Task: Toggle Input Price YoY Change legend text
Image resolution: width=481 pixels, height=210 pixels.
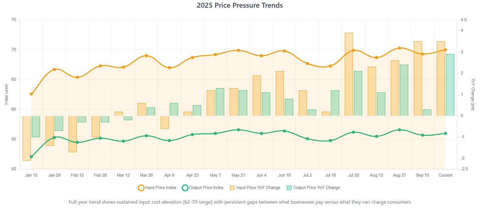Action: point(258,188)
